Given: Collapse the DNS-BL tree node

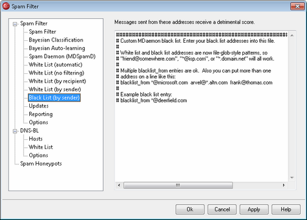Looking at the screenshot, I should click(x=15, y=131).
